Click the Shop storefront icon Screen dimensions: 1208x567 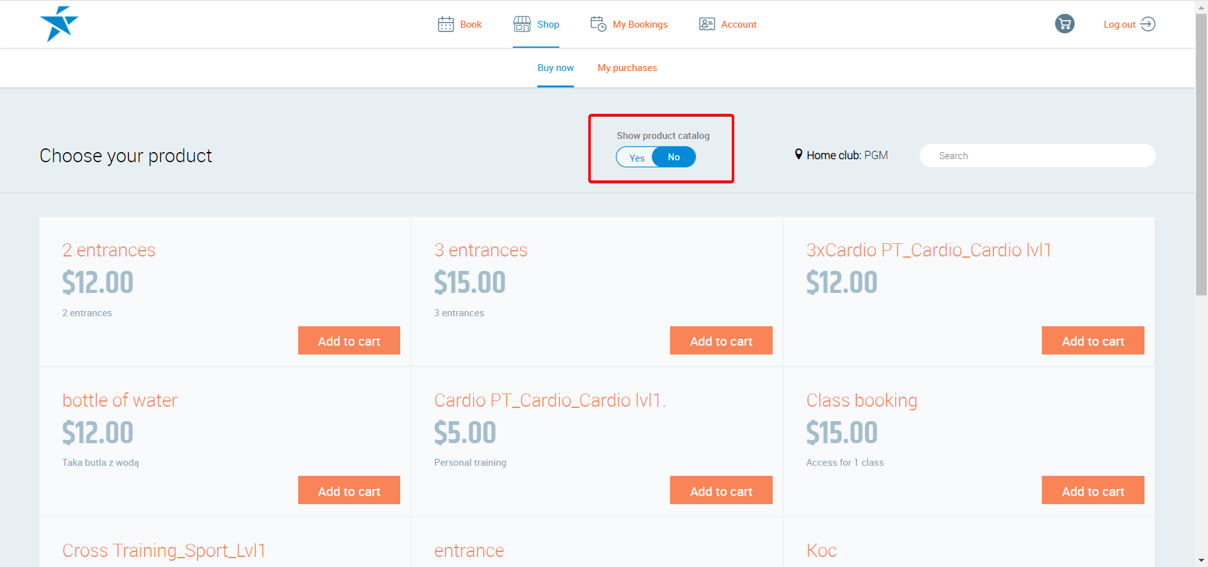point(522,24)
